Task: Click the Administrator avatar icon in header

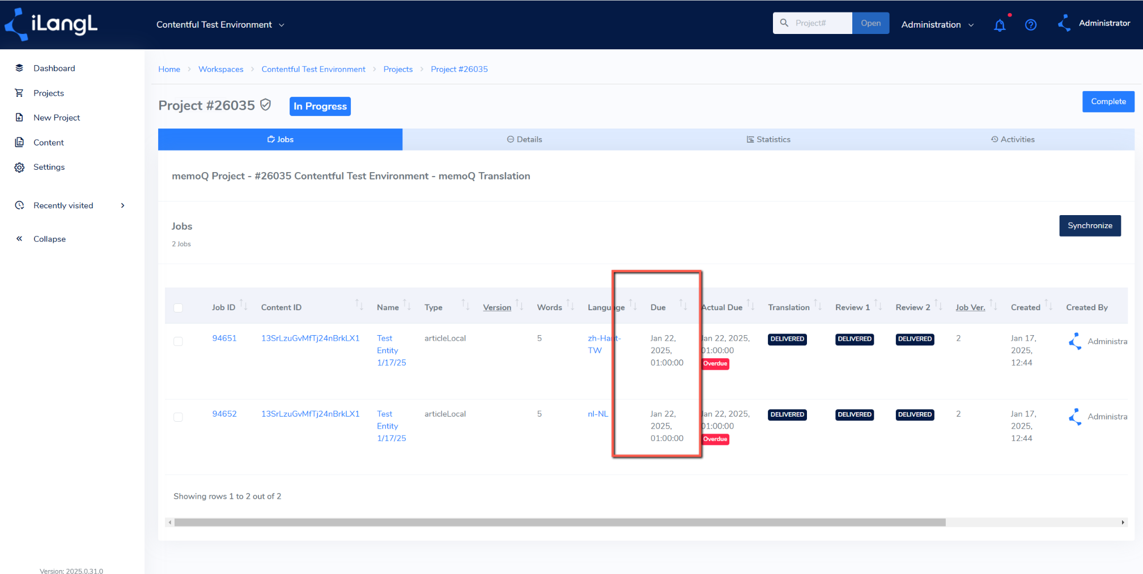Action: (x=1064, y=23)
